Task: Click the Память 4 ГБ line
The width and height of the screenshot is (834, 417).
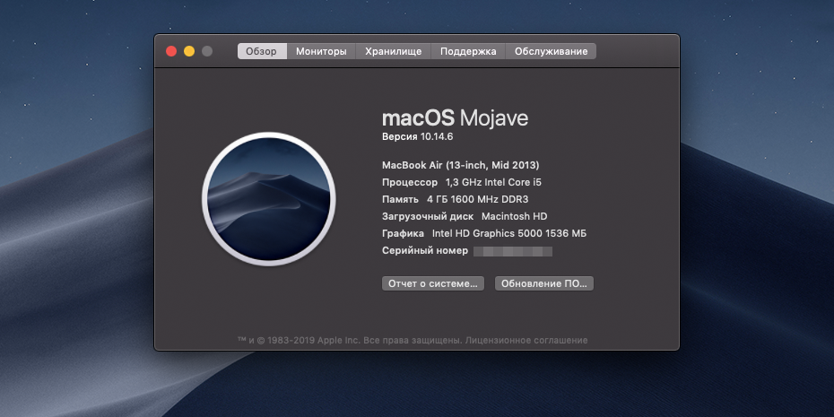Action: (x=452, y=199)
